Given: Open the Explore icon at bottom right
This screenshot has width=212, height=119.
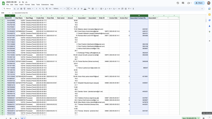Looking at the screenshot, I should tap(203, 118).
